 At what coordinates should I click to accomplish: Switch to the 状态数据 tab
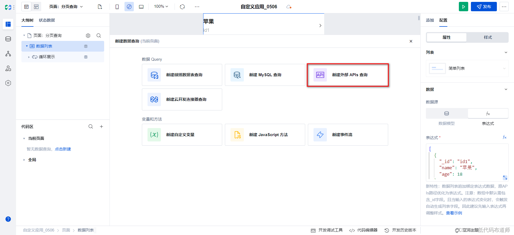[47, 20]
